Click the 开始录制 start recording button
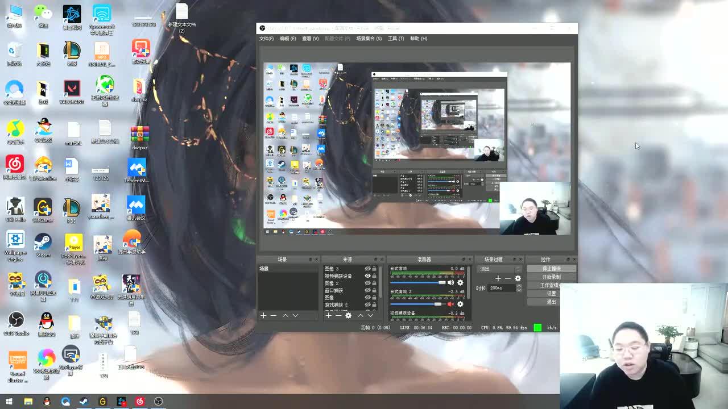The width and height of the screenshot is (728, 409). pyautogui.click(x=551, y=277)
